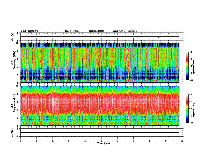This screenshot has height=158, width=205.
Task: Click the 'Time (min)' axis label
Action: pyautogui.click(x=104, y=143)
